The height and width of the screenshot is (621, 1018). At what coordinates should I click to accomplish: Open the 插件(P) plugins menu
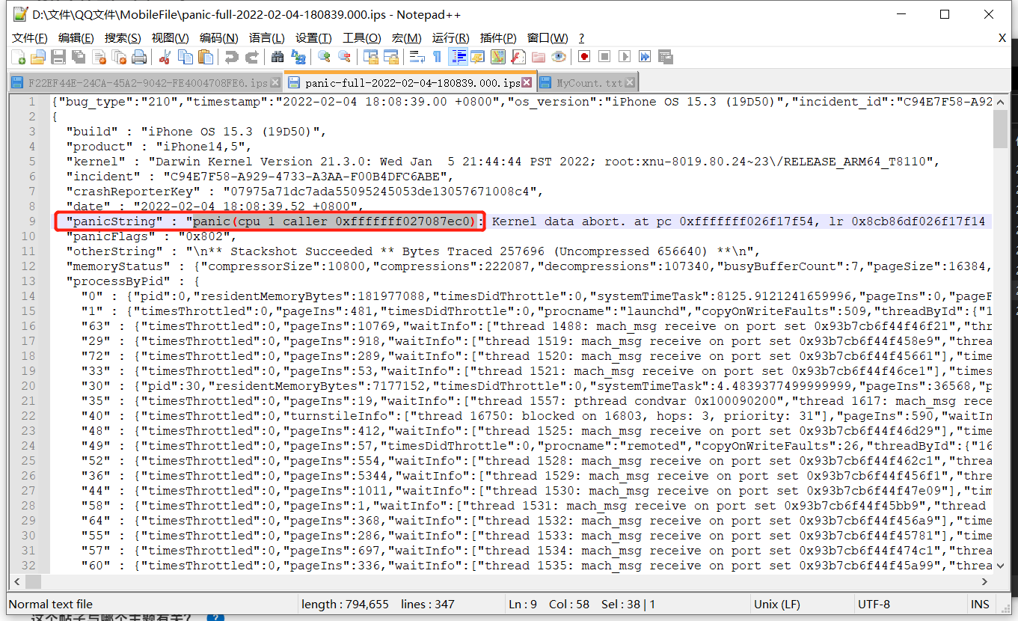click(498, 38)
